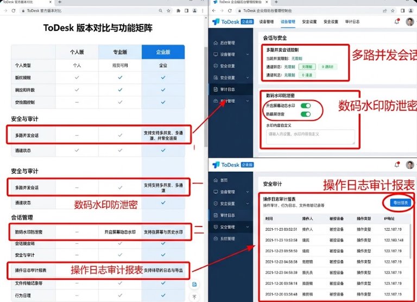This screenshot has height=302, width=417.
Task: Click the 企业版 badge beside ToDesk logo above 会话与安全
Action: click(247, 22)
